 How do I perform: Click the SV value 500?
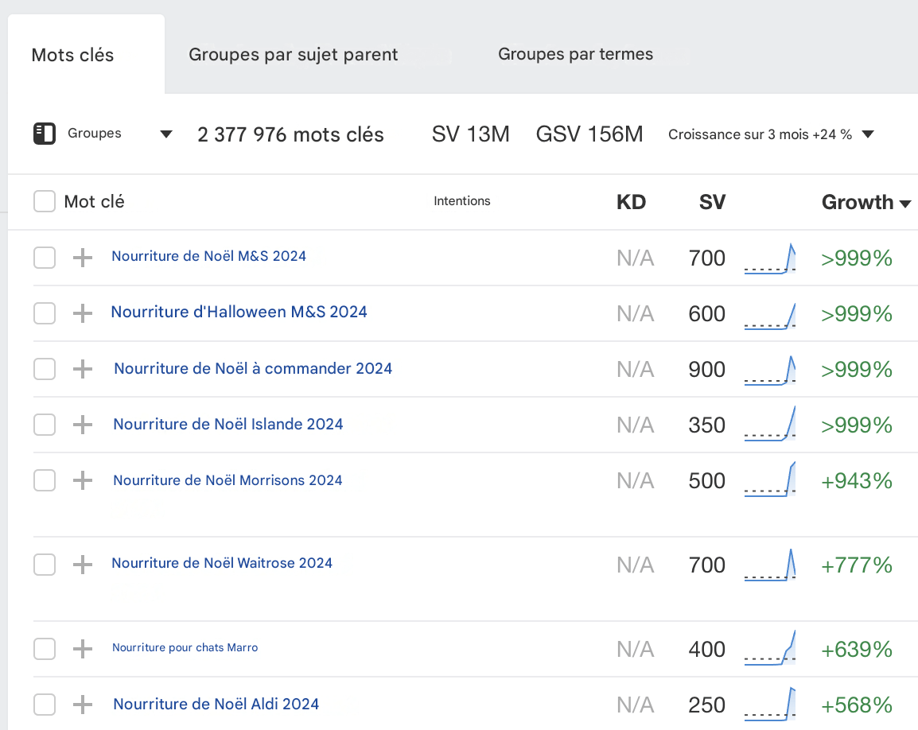(x=706, y=480)
